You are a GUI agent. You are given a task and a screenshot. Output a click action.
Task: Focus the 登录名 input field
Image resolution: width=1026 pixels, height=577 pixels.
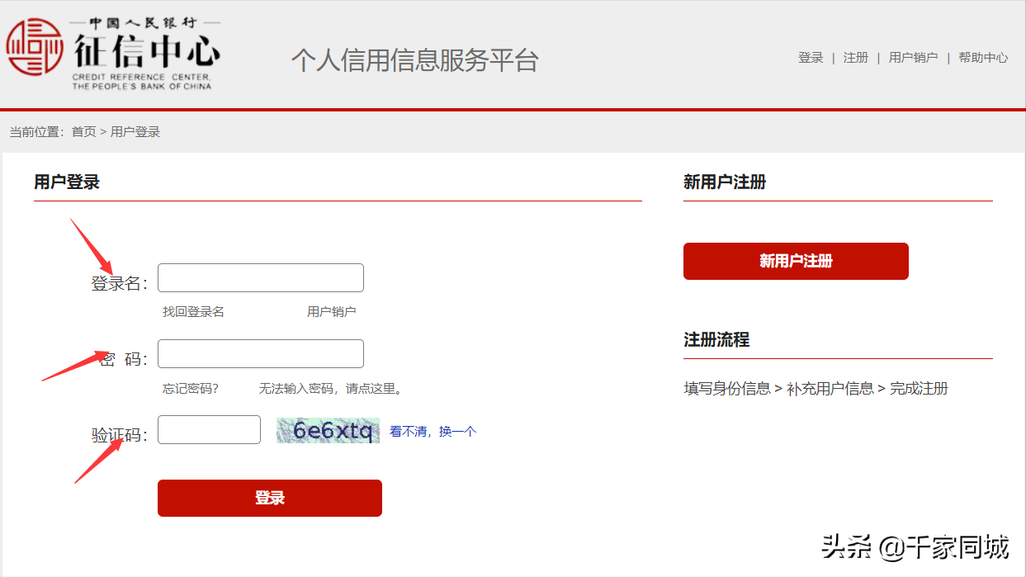click(261, 277)
